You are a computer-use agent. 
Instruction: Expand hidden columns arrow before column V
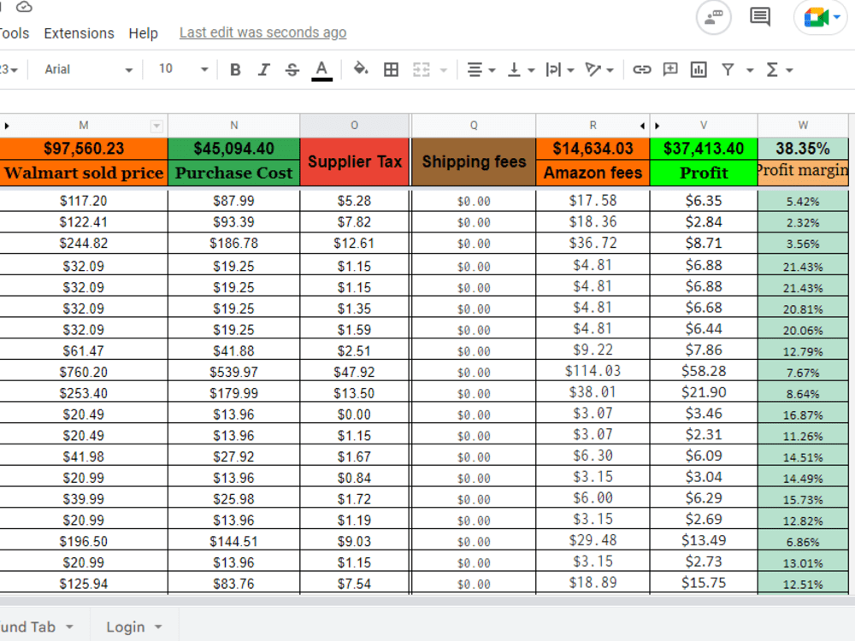(x=657, y=126)
